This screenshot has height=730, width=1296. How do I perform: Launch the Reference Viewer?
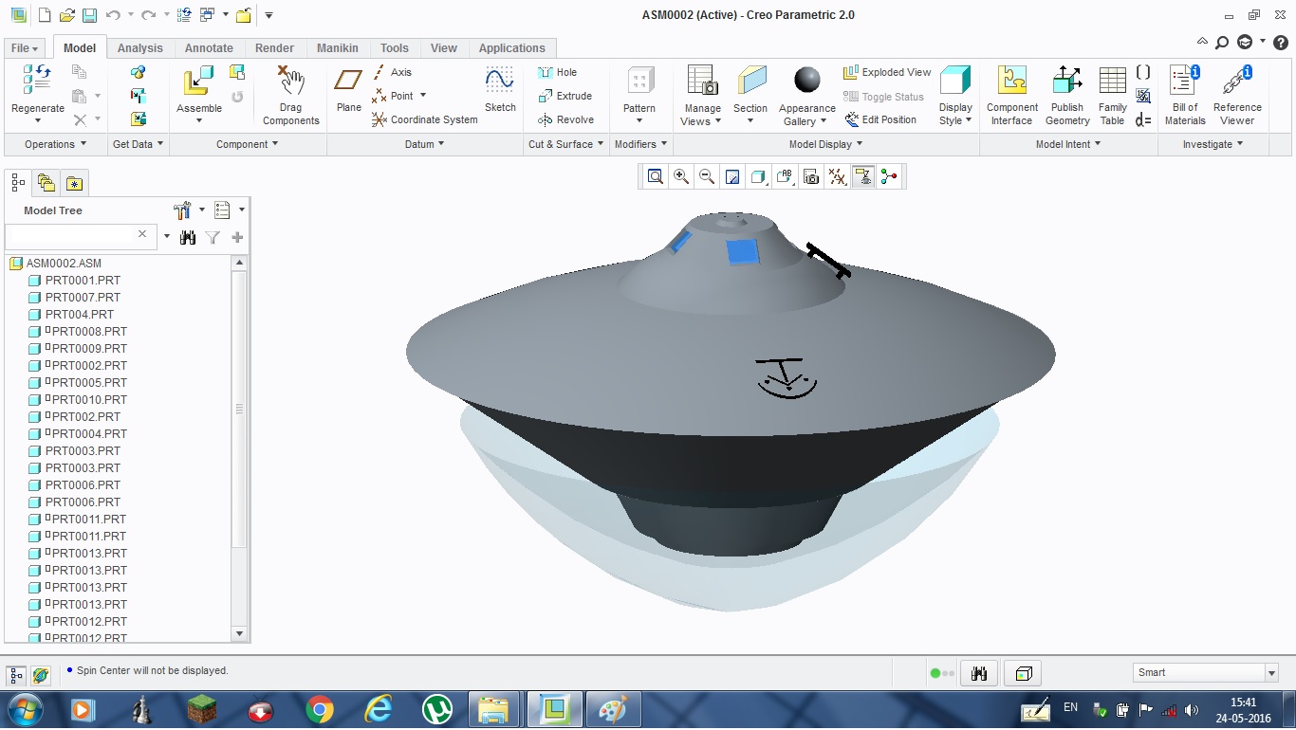pos(1237,95)
